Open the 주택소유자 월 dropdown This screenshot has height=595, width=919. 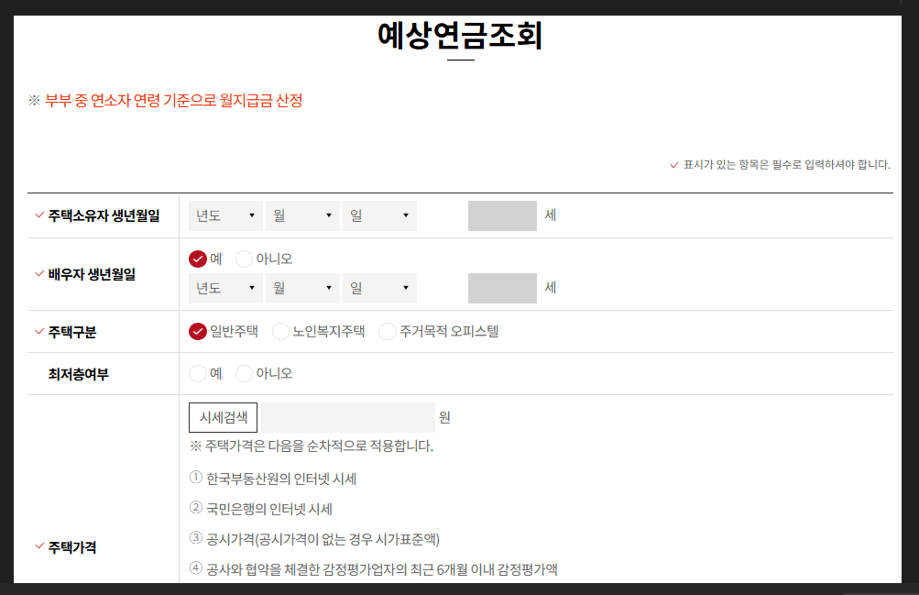(x=301, y=215)
